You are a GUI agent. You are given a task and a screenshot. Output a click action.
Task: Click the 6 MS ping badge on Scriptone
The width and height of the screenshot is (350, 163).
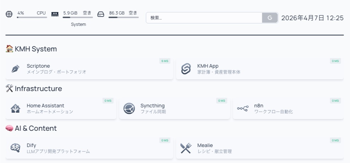[165, 61]
